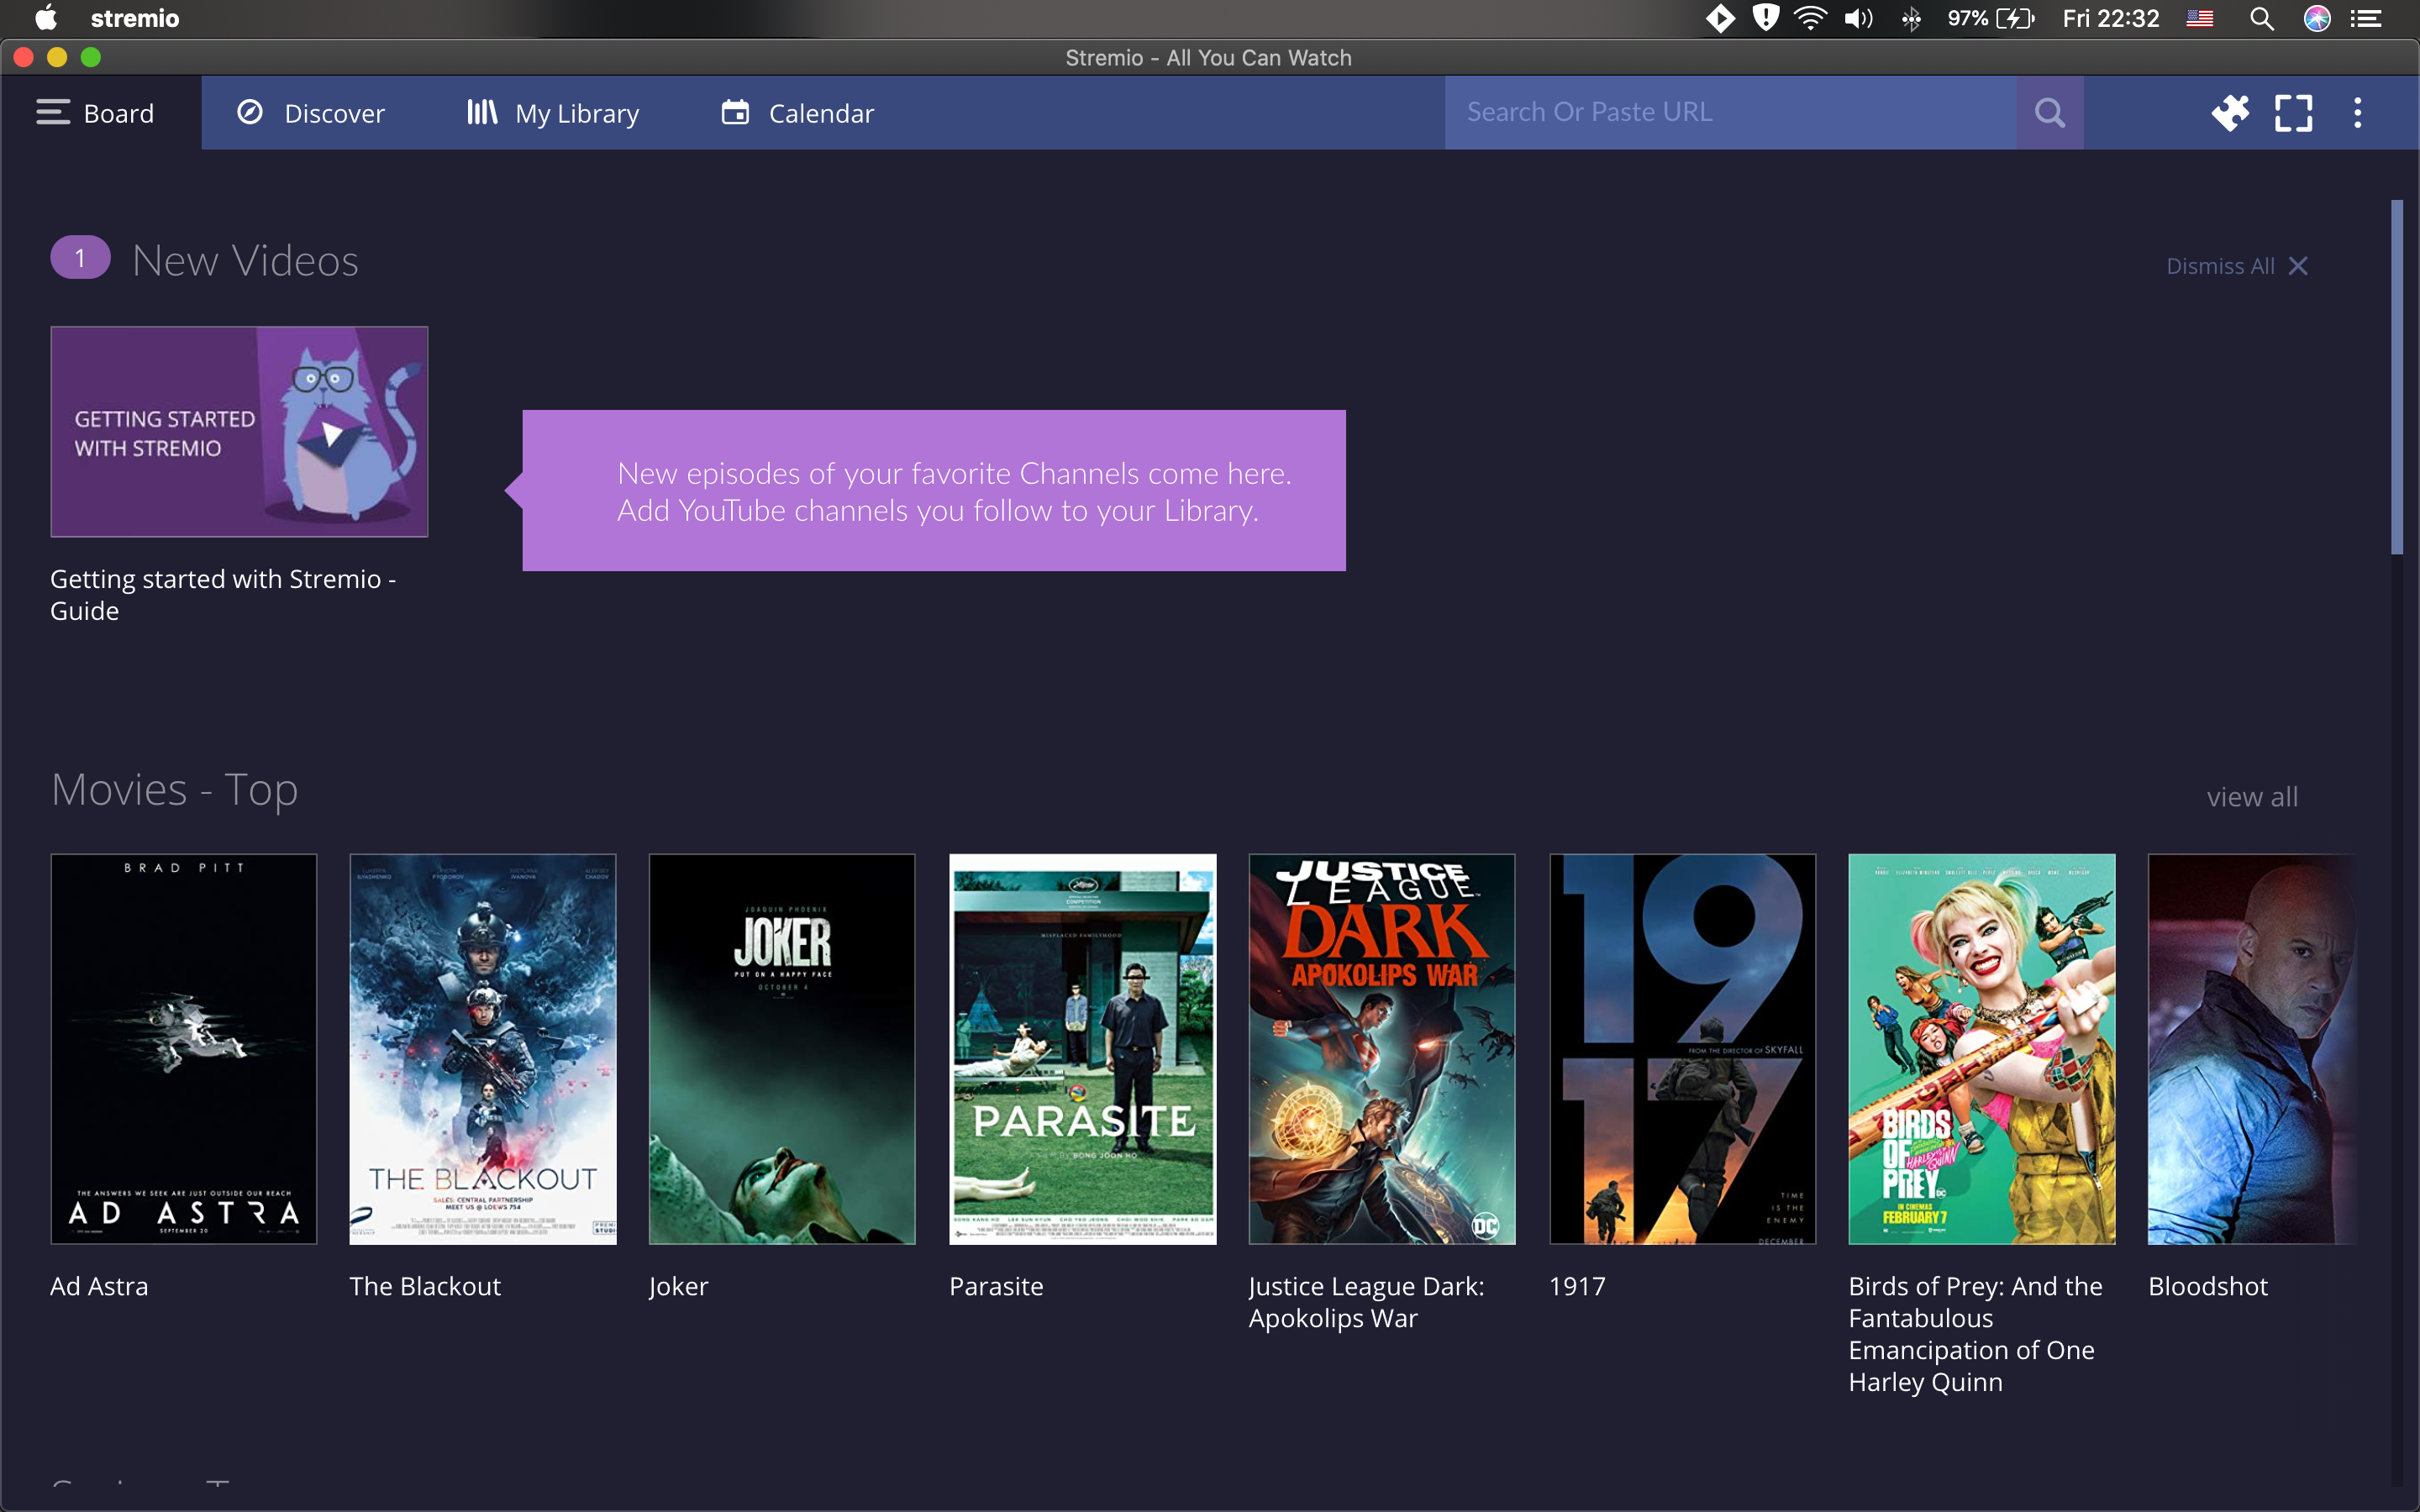Click the volume icon in menu bar
2420x1512 pixels.
(x=1859, y=18)
